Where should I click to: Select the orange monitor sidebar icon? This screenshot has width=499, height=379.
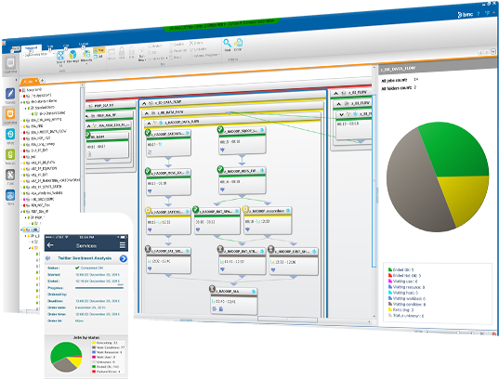[x=10, y=113]
